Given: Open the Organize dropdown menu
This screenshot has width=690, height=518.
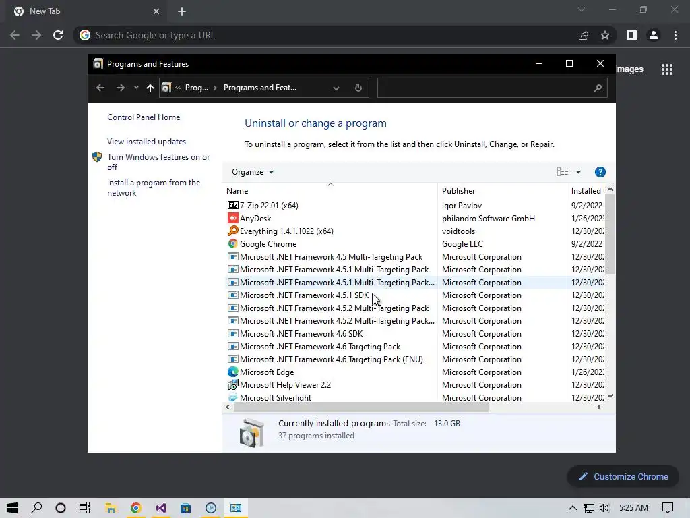Looking at the screenshot, I should tap(253, 172).
